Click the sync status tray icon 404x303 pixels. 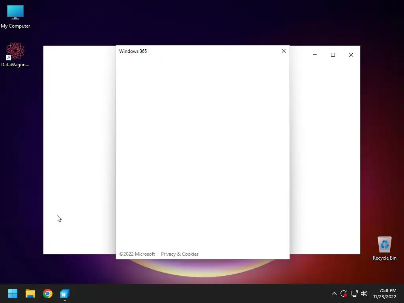click(344, 294)
